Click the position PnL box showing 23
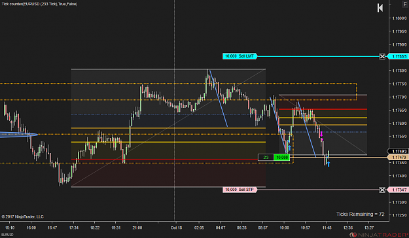The width and height of the screenshot is (409, 238). coord(266,157)
